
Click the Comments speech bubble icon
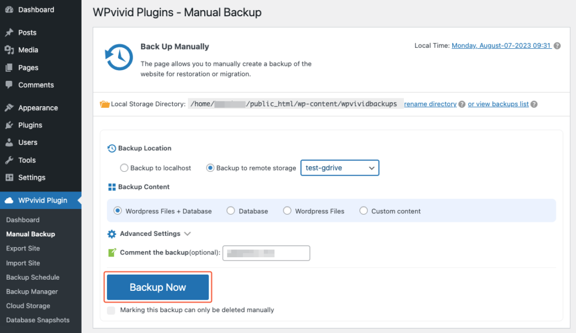click(x=10, y=85)
